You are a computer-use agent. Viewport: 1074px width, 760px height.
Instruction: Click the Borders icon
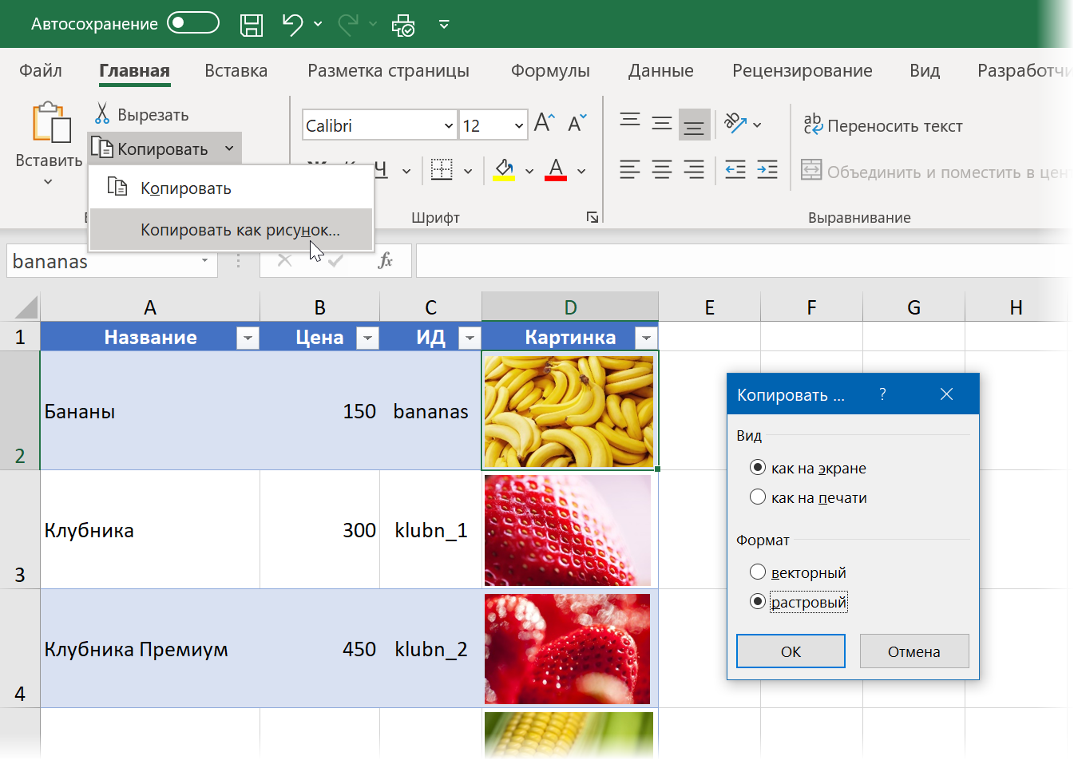click(x=442, y=169)
